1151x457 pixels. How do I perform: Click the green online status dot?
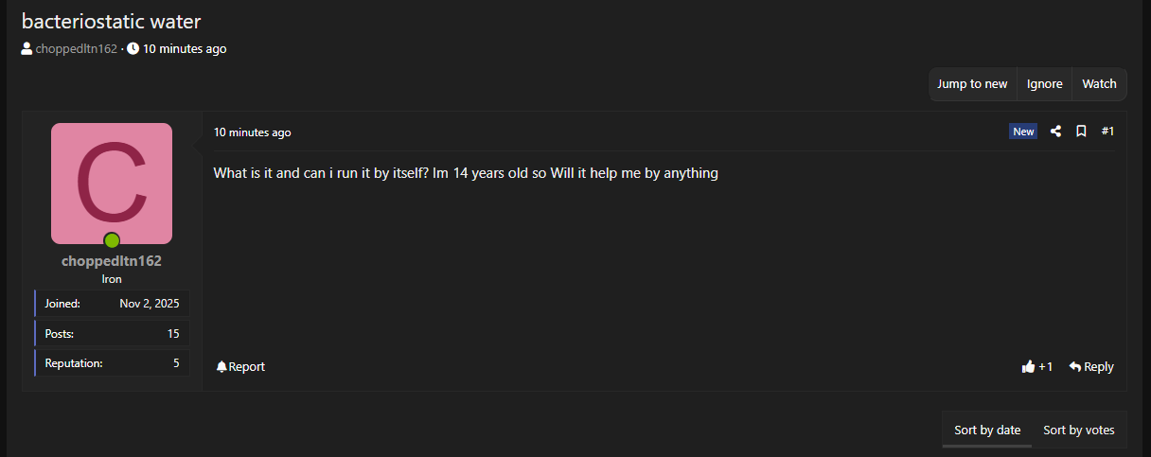112,240
